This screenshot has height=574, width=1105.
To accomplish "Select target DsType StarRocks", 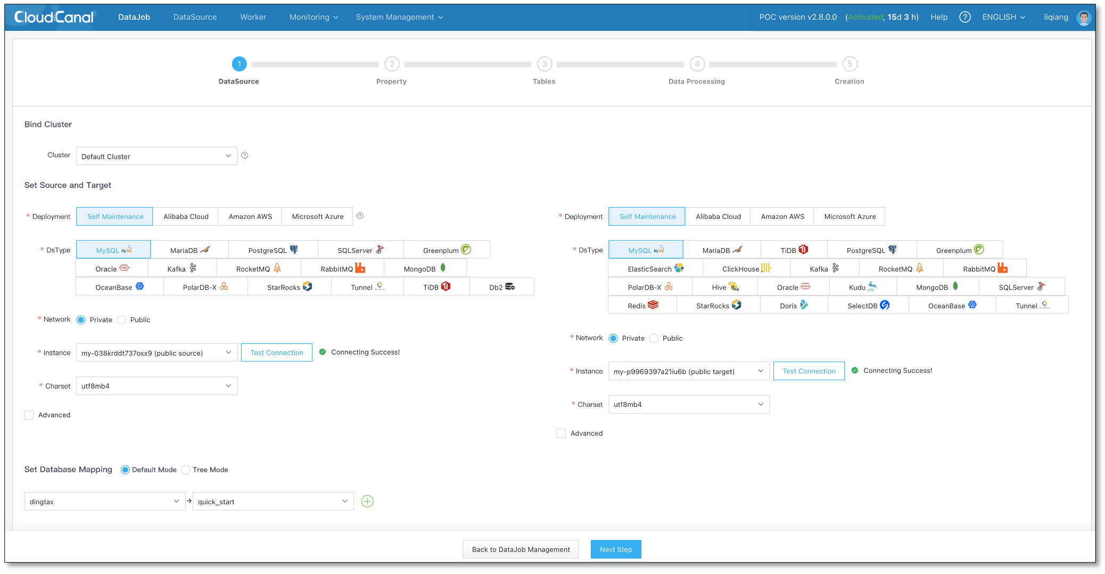I will point(719,305).
